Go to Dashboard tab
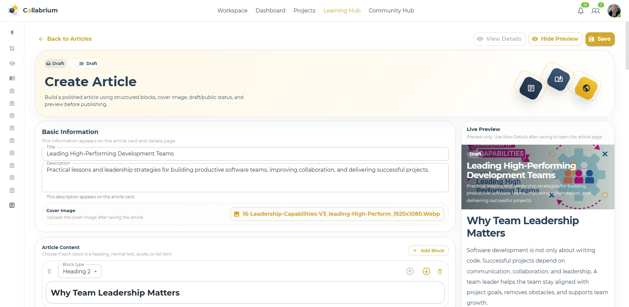629x307 pixels. [270, 10]
